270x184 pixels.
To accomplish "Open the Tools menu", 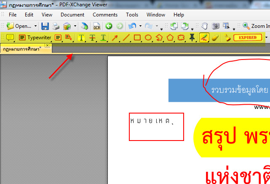I will click(x=132, y=15).
